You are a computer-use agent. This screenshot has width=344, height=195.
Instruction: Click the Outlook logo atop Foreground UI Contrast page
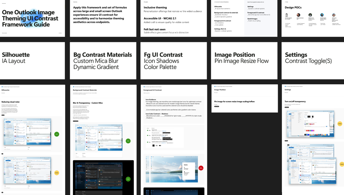click(144, 86)
